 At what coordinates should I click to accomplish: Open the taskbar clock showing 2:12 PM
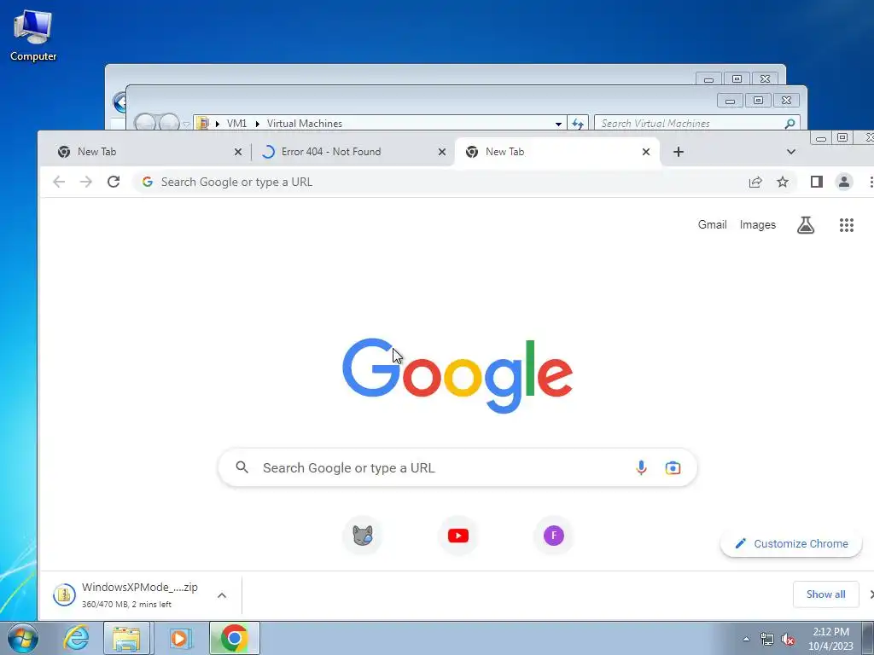click(830, 639)
